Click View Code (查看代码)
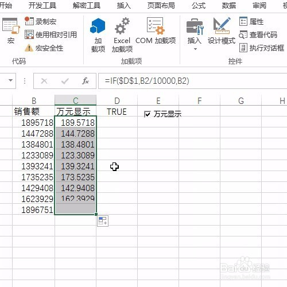Viewport: 287px width, 287px height. [x=258, y=34]
